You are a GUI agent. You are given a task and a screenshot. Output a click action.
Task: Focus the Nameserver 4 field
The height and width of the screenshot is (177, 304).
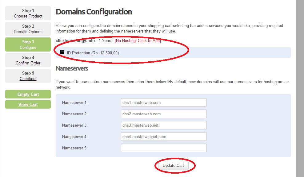[x=164, y=137]
